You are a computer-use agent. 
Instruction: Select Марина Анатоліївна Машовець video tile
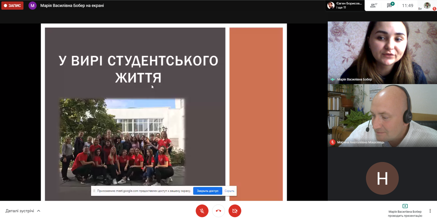[x=382, y=115]
